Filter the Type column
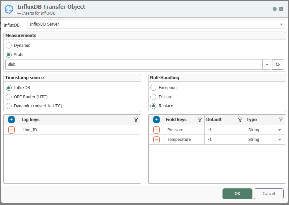 tap(281, 120)
